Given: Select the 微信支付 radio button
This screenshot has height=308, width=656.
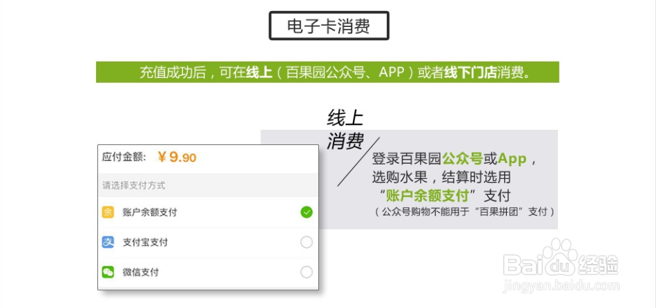Looking at the screenshot, I should click(307, 272).
